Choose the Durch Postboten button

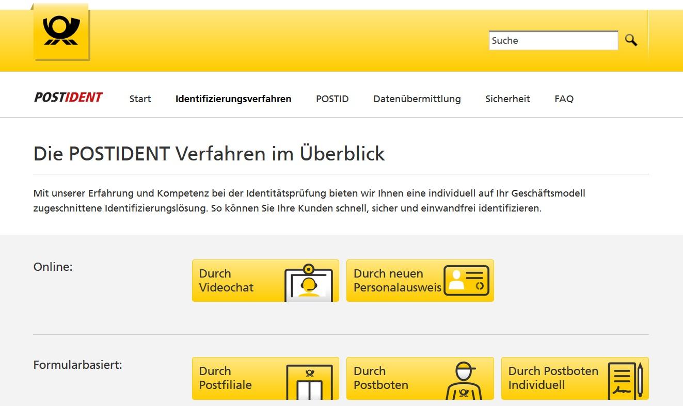tap(420, 378)
